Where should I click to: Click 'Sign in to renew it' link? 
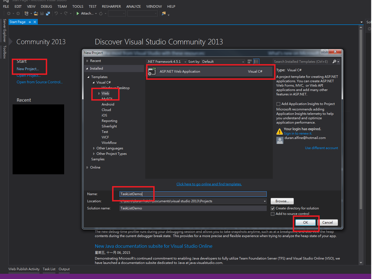click(298, 133)
